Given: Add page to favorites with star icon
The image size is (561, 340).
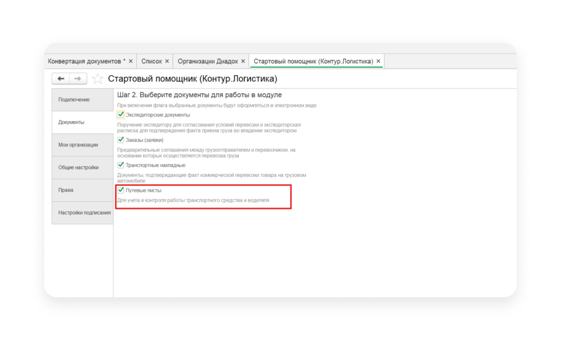Looking at the screenshot, I should click(97, 79).
